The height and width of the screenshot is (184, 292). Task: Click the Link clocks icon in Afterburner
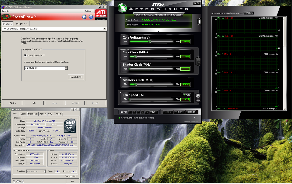pyautogui.click(x=198, y=61)
